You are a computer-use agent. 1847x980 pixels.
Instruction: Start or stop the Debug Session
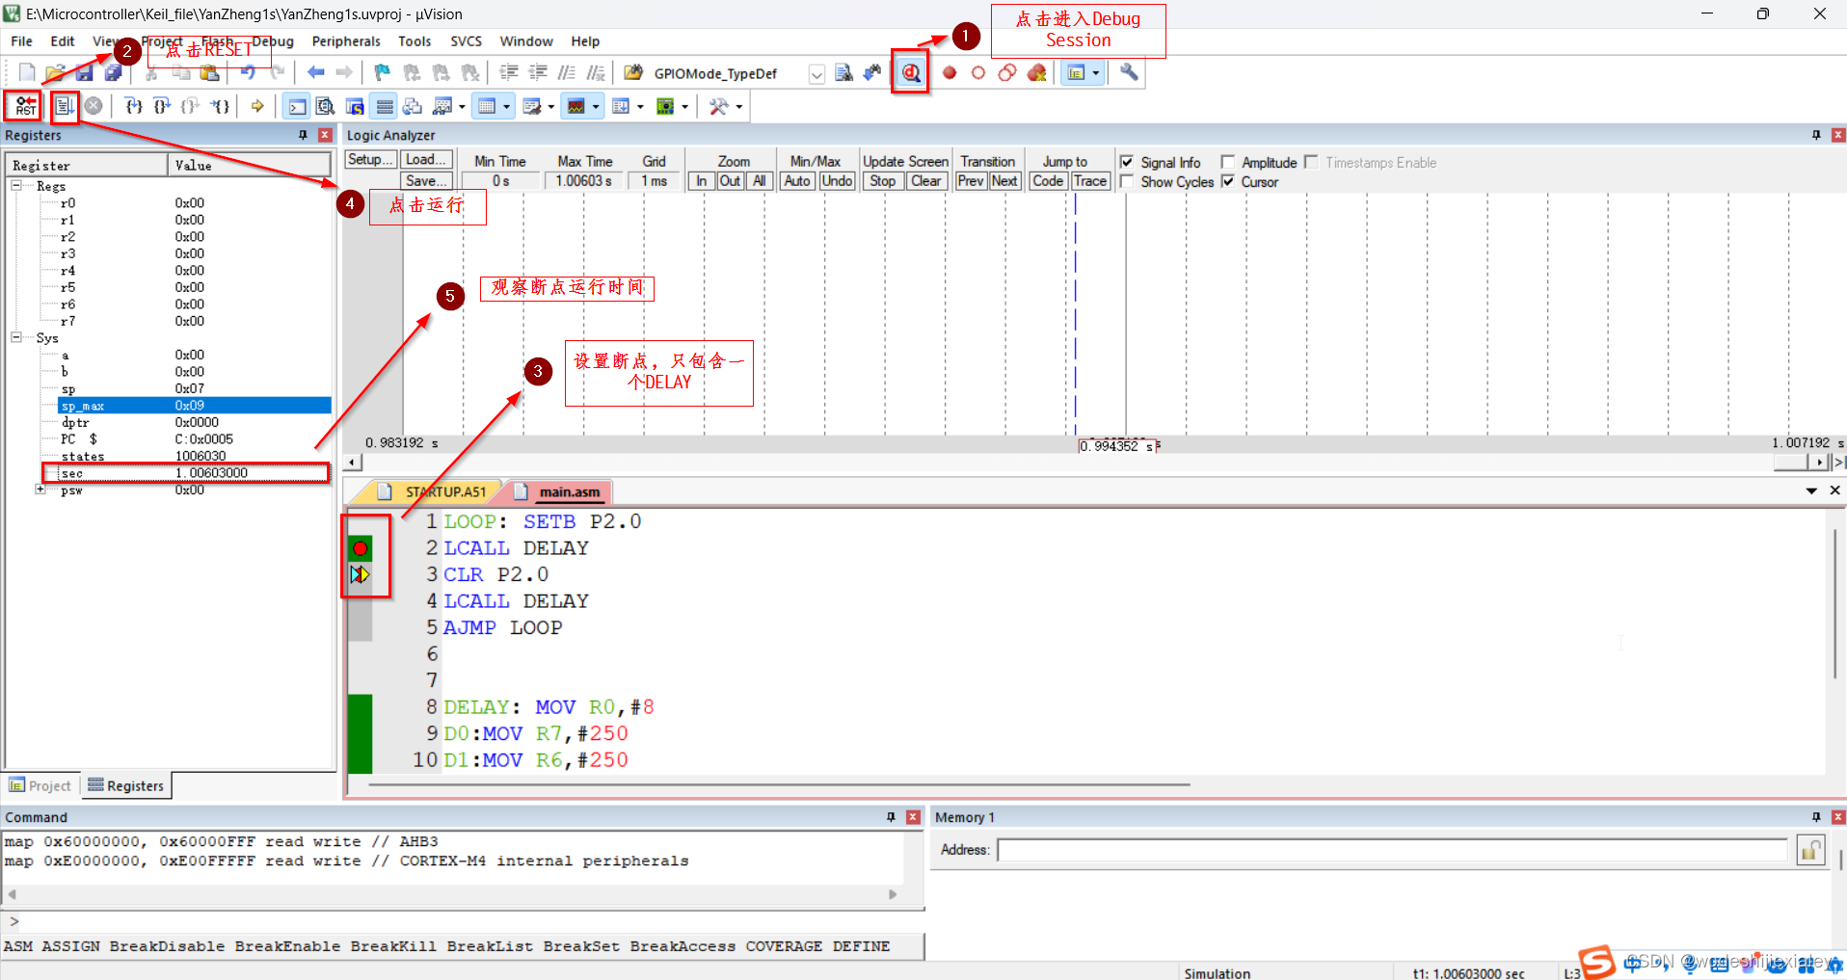911,73
